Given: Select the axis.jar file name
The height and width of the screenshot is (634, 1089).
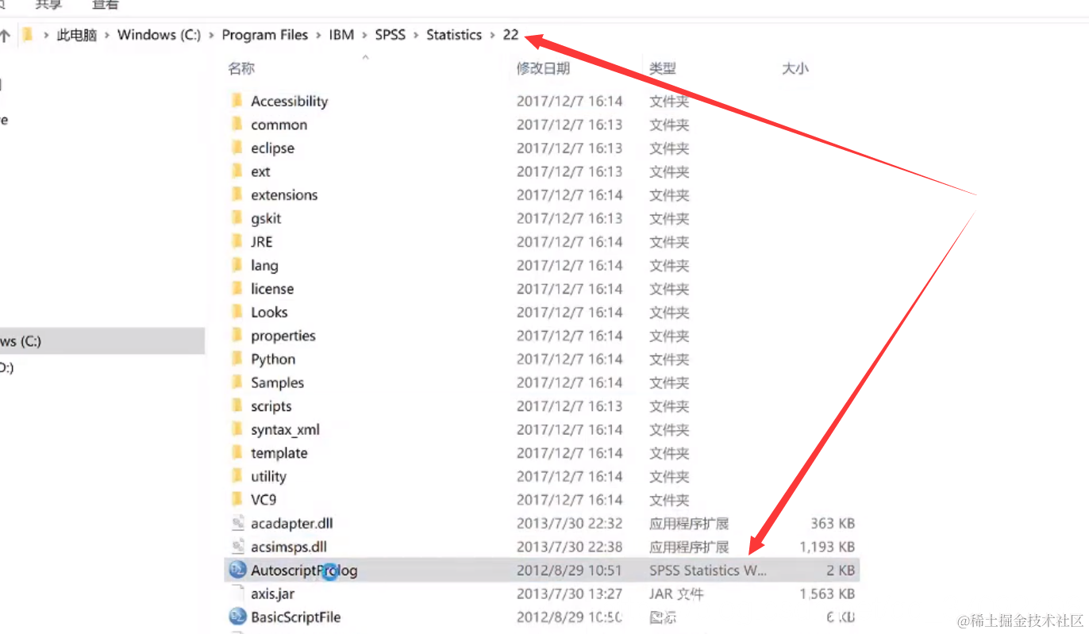Looking at the screenshot, I should (273, 594).
